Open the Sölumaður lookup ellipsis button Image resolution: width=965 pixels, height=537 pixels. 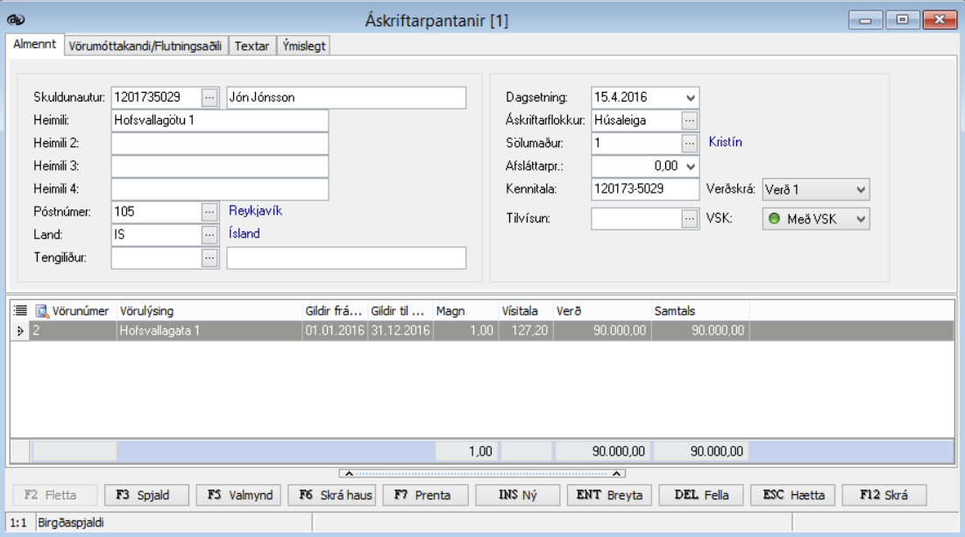point(690,143)
